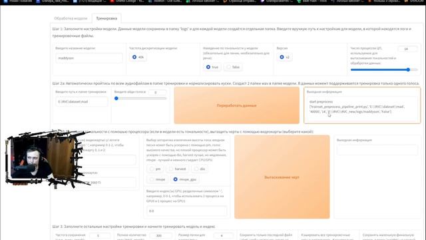Viewport: 426px width, 240px height.
Task: Select the false pitch guidance option
Action: tap(233, 67)
